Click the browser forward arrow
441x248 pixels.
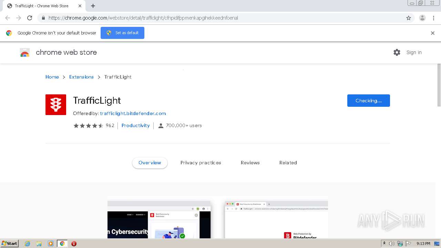pyautogui.click(x=19, y=18)
